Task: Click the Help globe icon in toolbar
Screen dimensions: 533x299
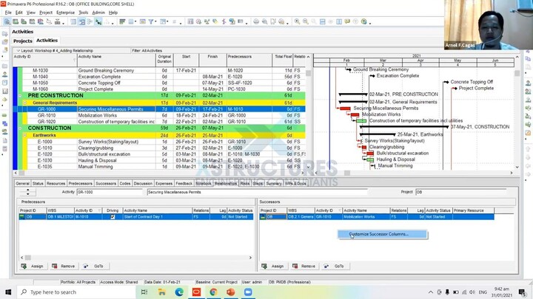Action: (x=364, y=21)
